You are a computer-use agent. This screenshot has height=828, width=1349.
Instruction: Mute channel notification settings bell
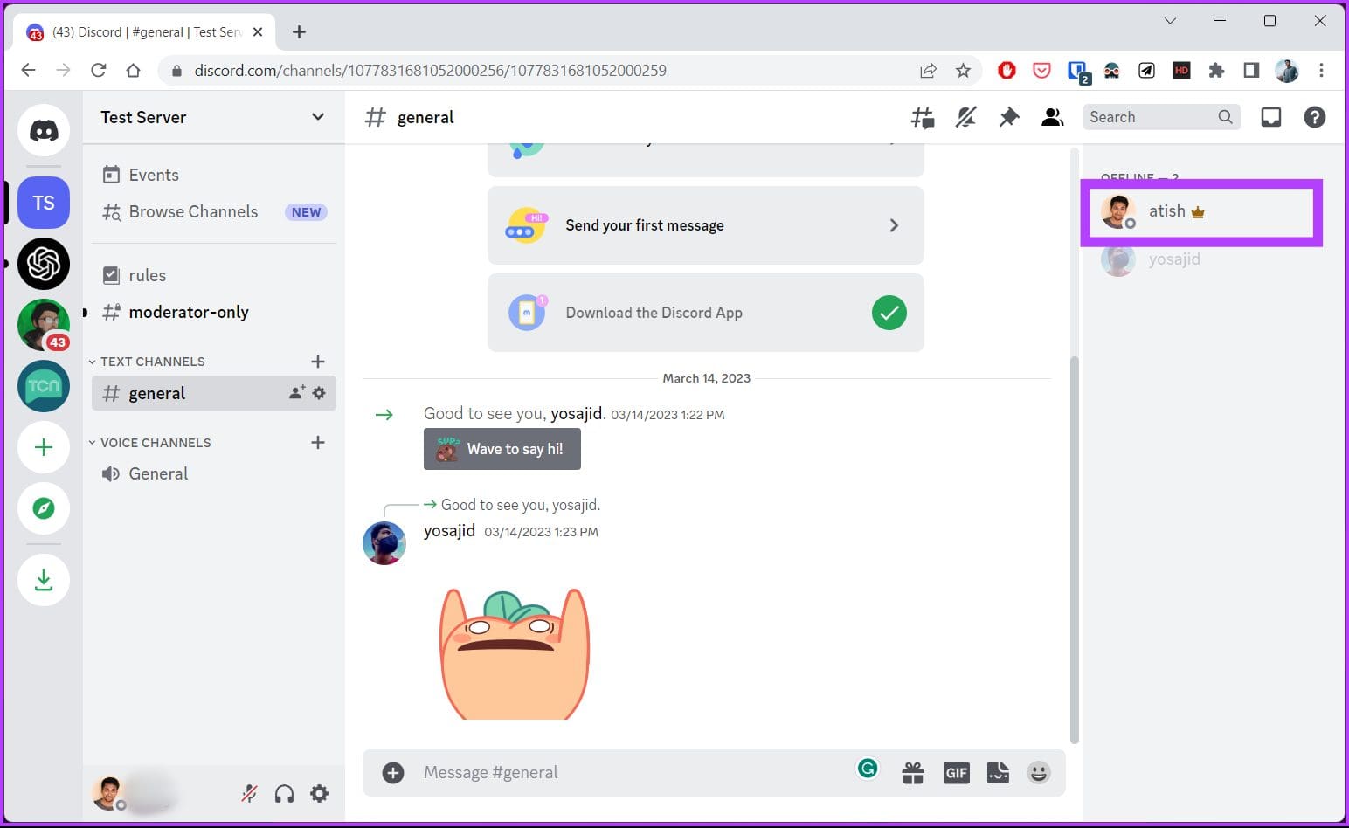(x=965, y=117)
